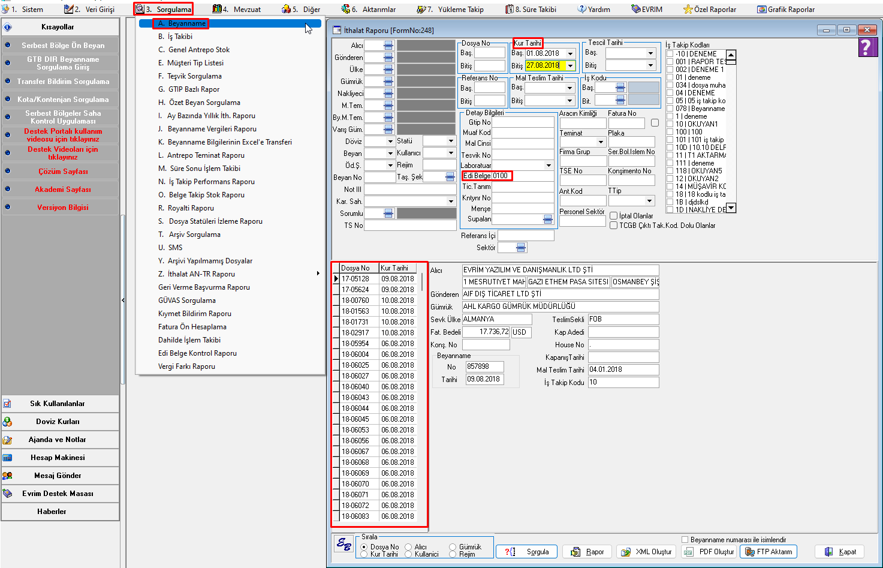Click the Gümrük lookup icon
The height and width of the screenshot is (568, 883).
tap(388, 82)
